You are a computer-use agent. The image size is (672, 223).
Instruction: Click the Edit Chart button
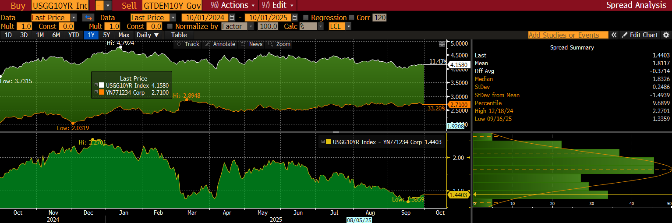(640, 35)
